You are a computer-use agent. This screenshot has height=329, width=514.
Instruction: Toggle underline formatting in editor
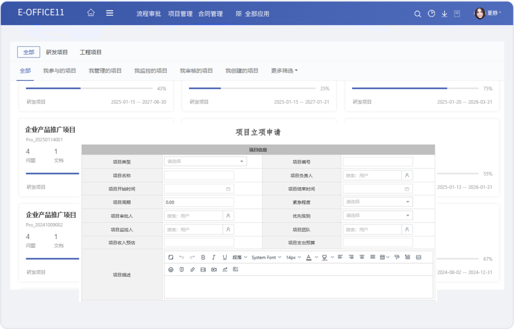[x=225, y=257]
